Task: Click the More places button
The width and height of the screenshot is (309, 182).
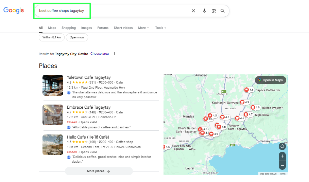Action: (99, 171)
